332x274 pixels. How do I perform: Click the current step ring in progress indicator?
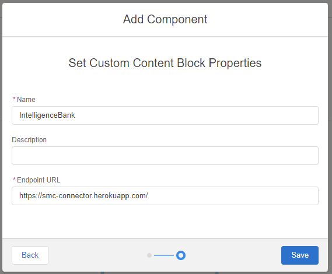point(181,255)
